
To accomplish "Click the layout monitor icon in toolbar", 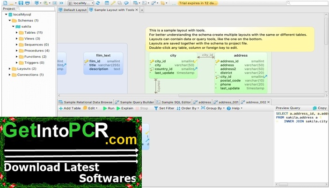I will 37,3.
